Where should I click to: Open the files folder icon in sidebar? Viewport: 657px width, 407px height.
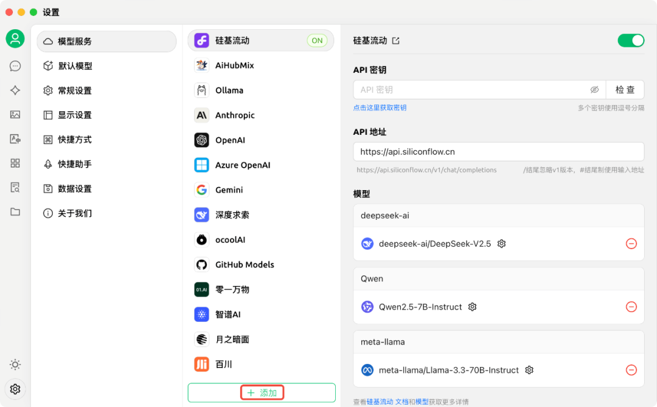15,212
